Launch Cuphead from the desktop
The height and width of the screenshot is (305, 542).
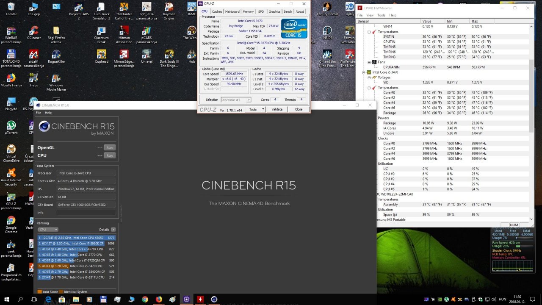coord(101,56)
